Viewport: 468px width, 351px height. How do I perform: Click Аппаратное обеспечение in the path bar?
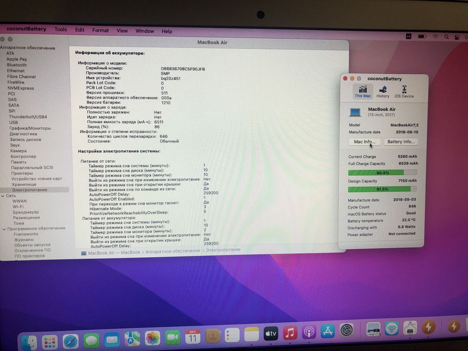coord(173,251)
